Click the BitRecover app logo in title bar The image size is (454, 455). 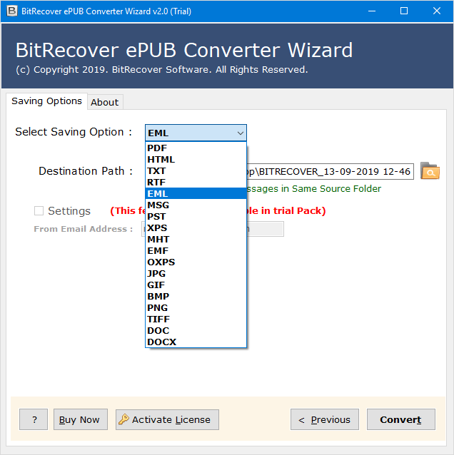pyautogui.click(x=12, y=11)
